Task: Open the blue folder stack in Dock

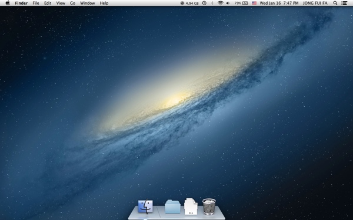Action: click(x=172, y=207)
